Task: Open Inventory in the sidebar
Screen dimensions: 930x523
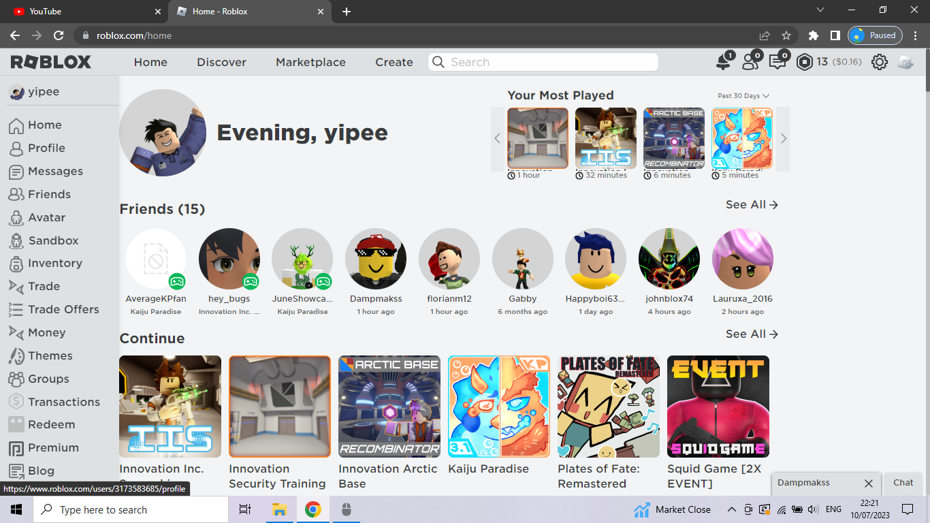Action: tap(54, 264)
